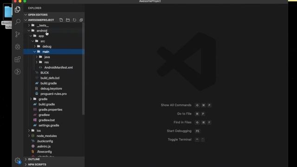Open the Search view in activity bar
The width and height of the screenshot is (297, 167).
(18, 21)
